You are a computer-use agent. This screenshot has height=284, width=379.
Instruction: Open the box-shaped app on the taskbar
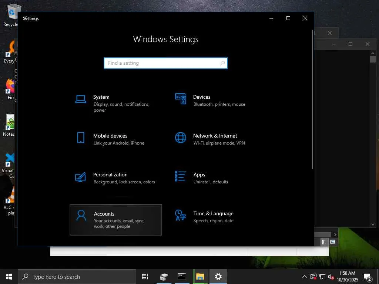coord(164,277)
